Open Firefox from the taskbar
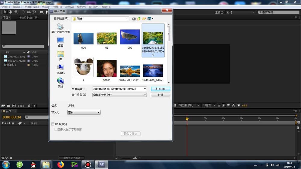Screen dimensions: 301x169 pos(61,164)
